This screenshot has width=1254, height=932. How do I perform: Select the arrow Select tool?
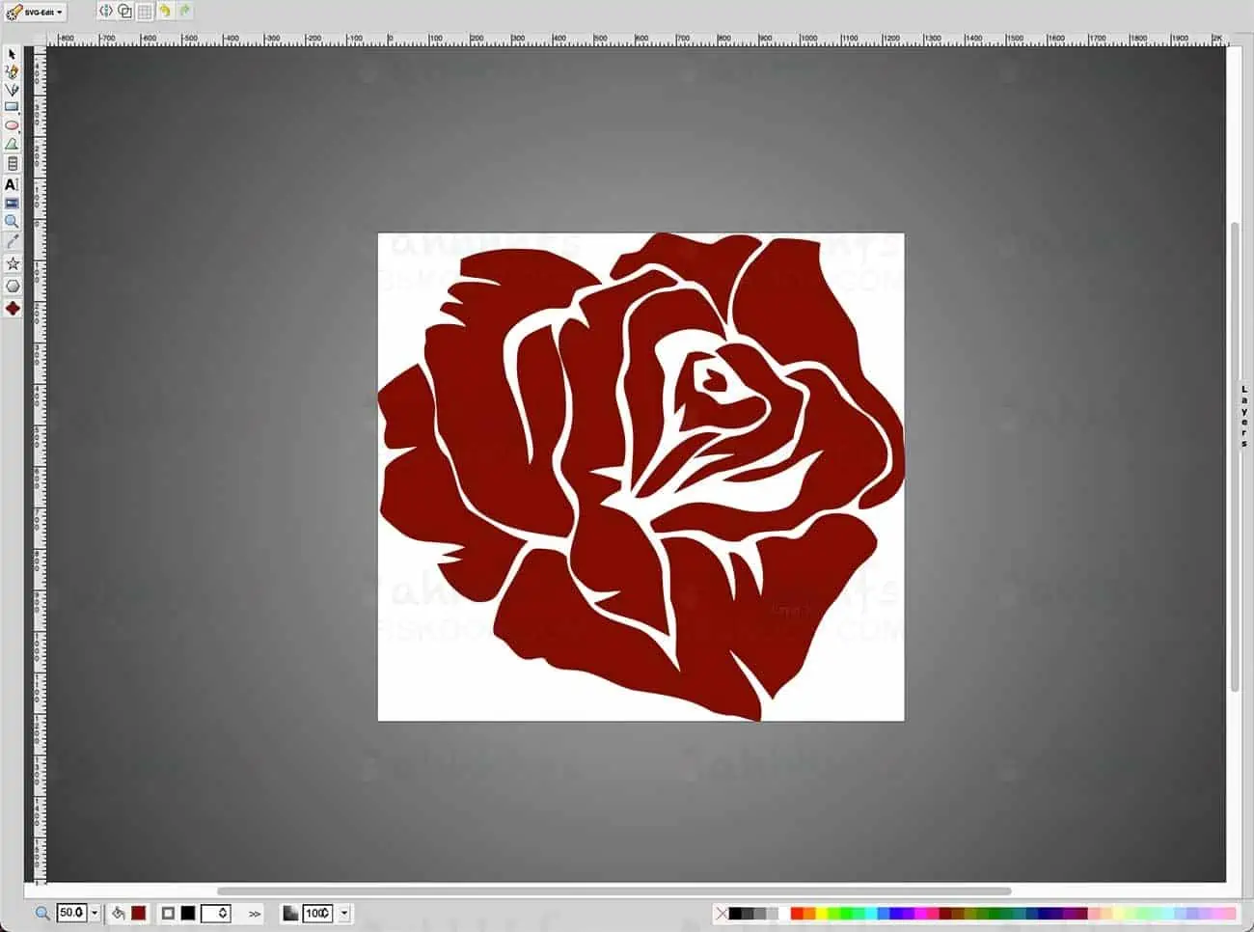[x=12, y=54]
